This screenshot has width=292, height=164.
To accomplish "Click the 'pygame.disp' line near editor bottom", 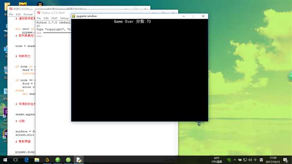I will click(x=25, y=152).
